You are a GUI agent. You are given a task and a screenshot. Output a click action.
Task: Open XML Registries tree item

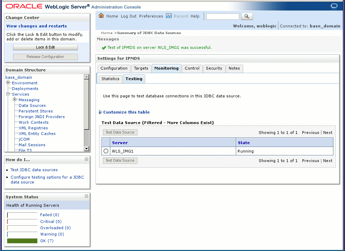point(33,128)
